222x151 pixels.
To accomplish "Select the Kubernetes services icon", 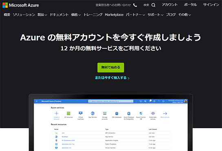I will pos(153,113).
